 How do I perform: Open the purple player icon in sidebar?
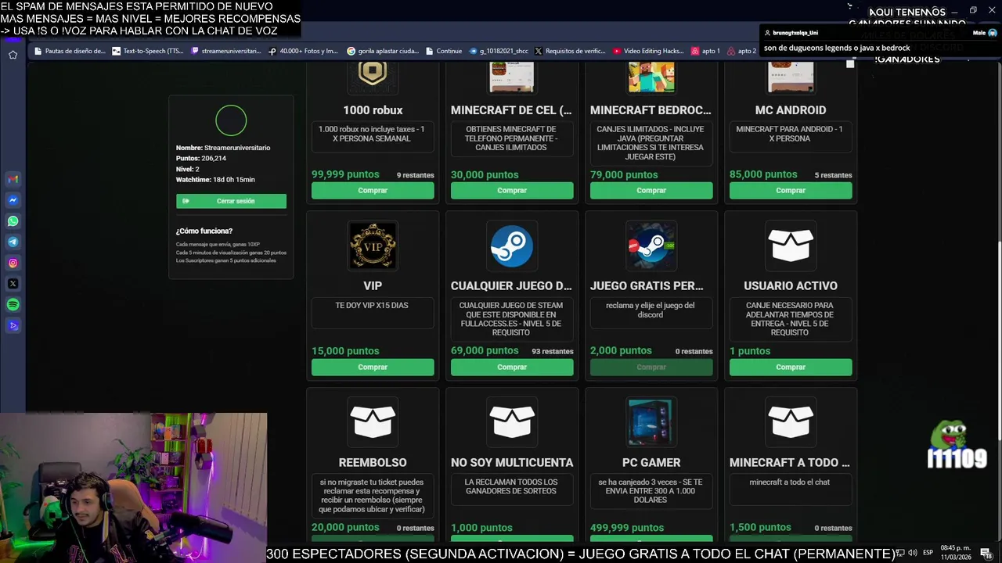[x=13, y=326]
